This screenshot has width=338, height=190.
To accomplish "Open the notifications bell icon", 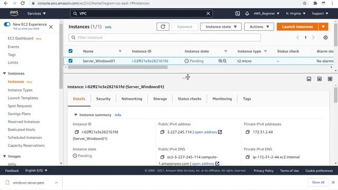I will click(x=247, y=13).
